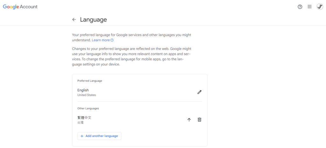Click the Preferred Language section label

[x=90, y=81]
